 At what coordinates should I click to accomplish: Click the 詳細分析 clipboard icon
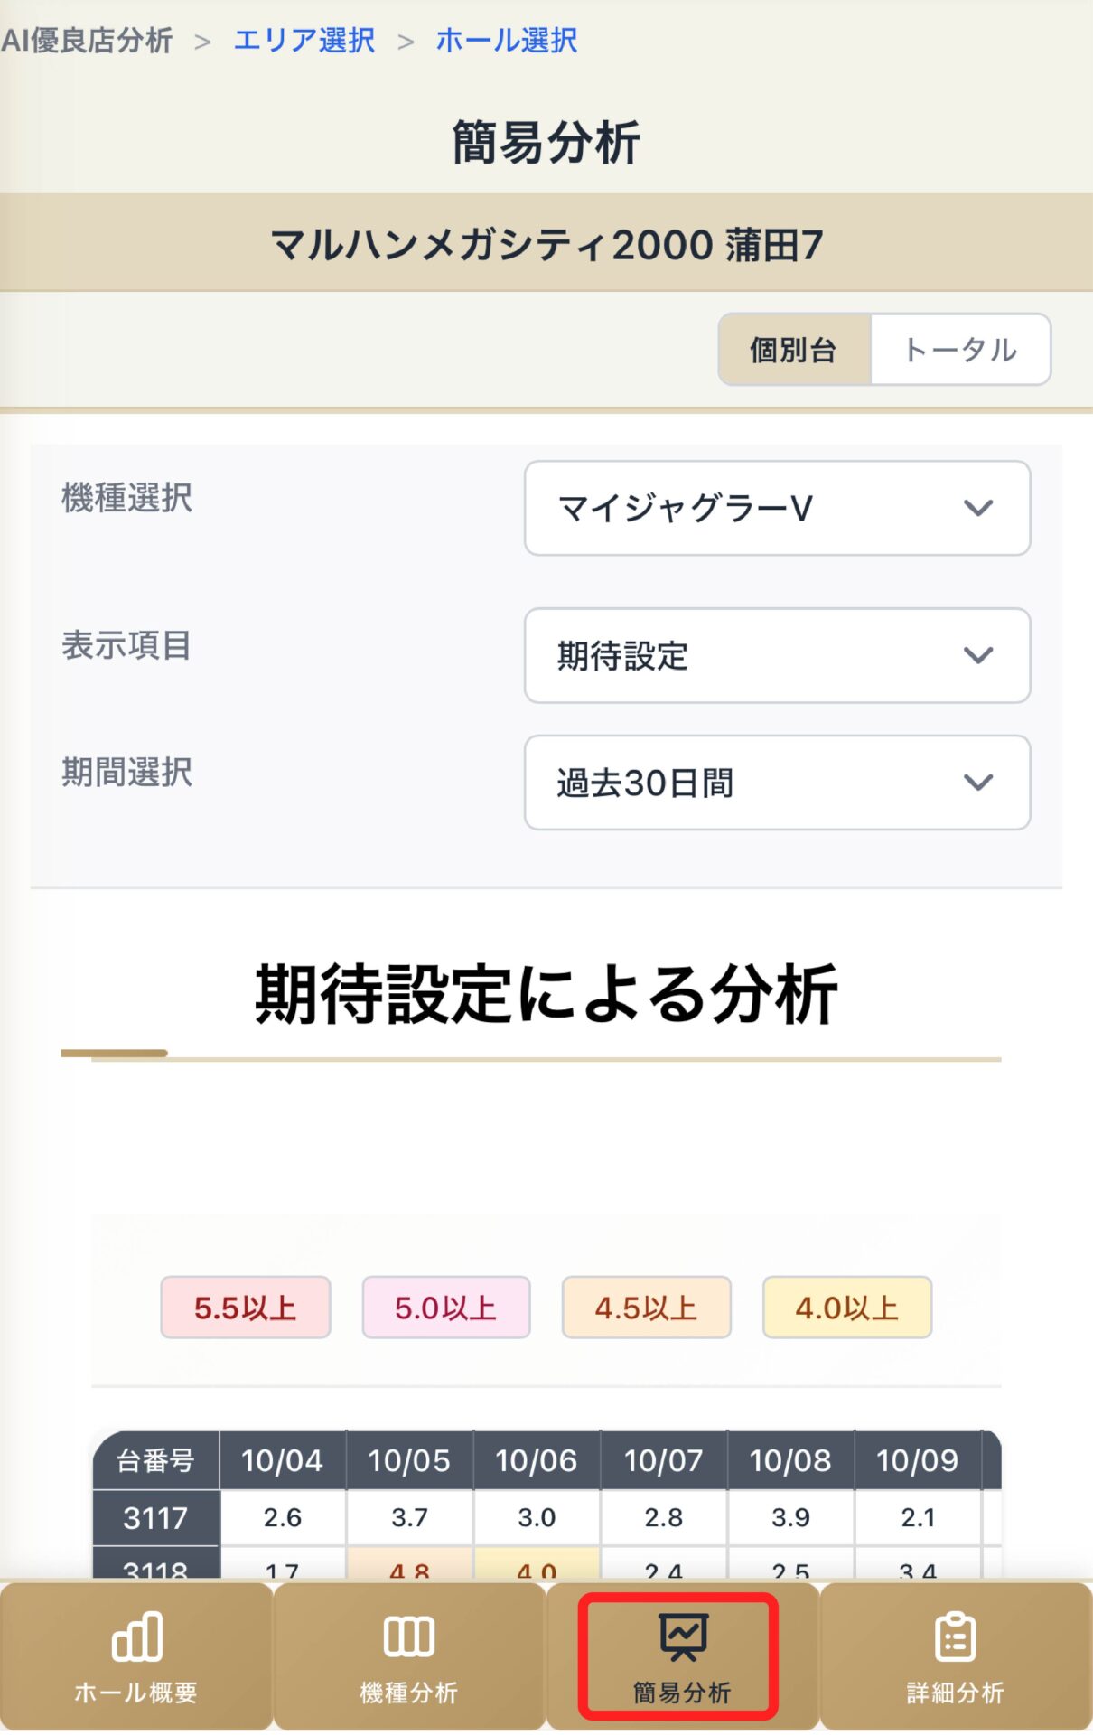click(x=955, y=1637)
